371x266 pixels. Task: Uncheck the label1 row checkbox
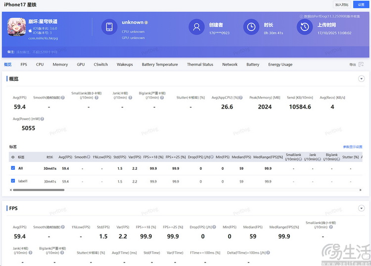[x=13, y=181]
